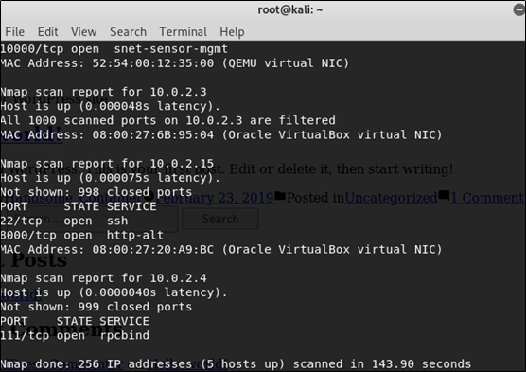Image resolution: width=526 pixels, height=372 pixels.
Task: Click the '22/tcp open ssh' row
Action: click(x=64, y=221)
